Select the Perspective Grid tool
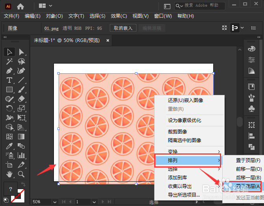Screen dimensions: 264x206 21,127
